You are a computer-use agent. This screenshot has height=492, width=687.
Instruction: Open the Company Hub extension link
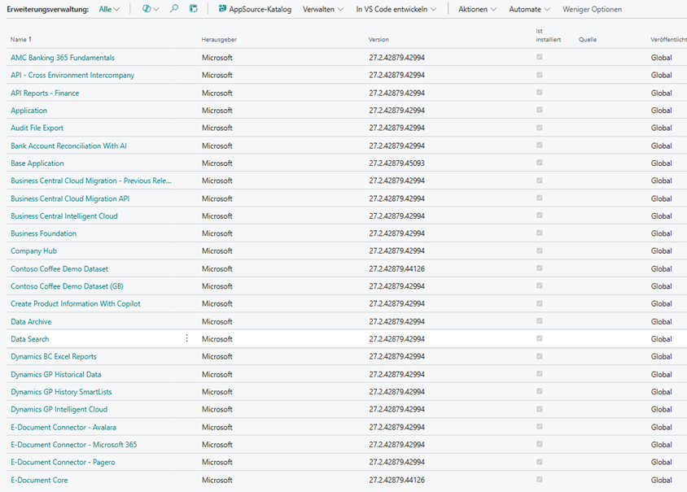pyautogui.click(x=33, y=251)
